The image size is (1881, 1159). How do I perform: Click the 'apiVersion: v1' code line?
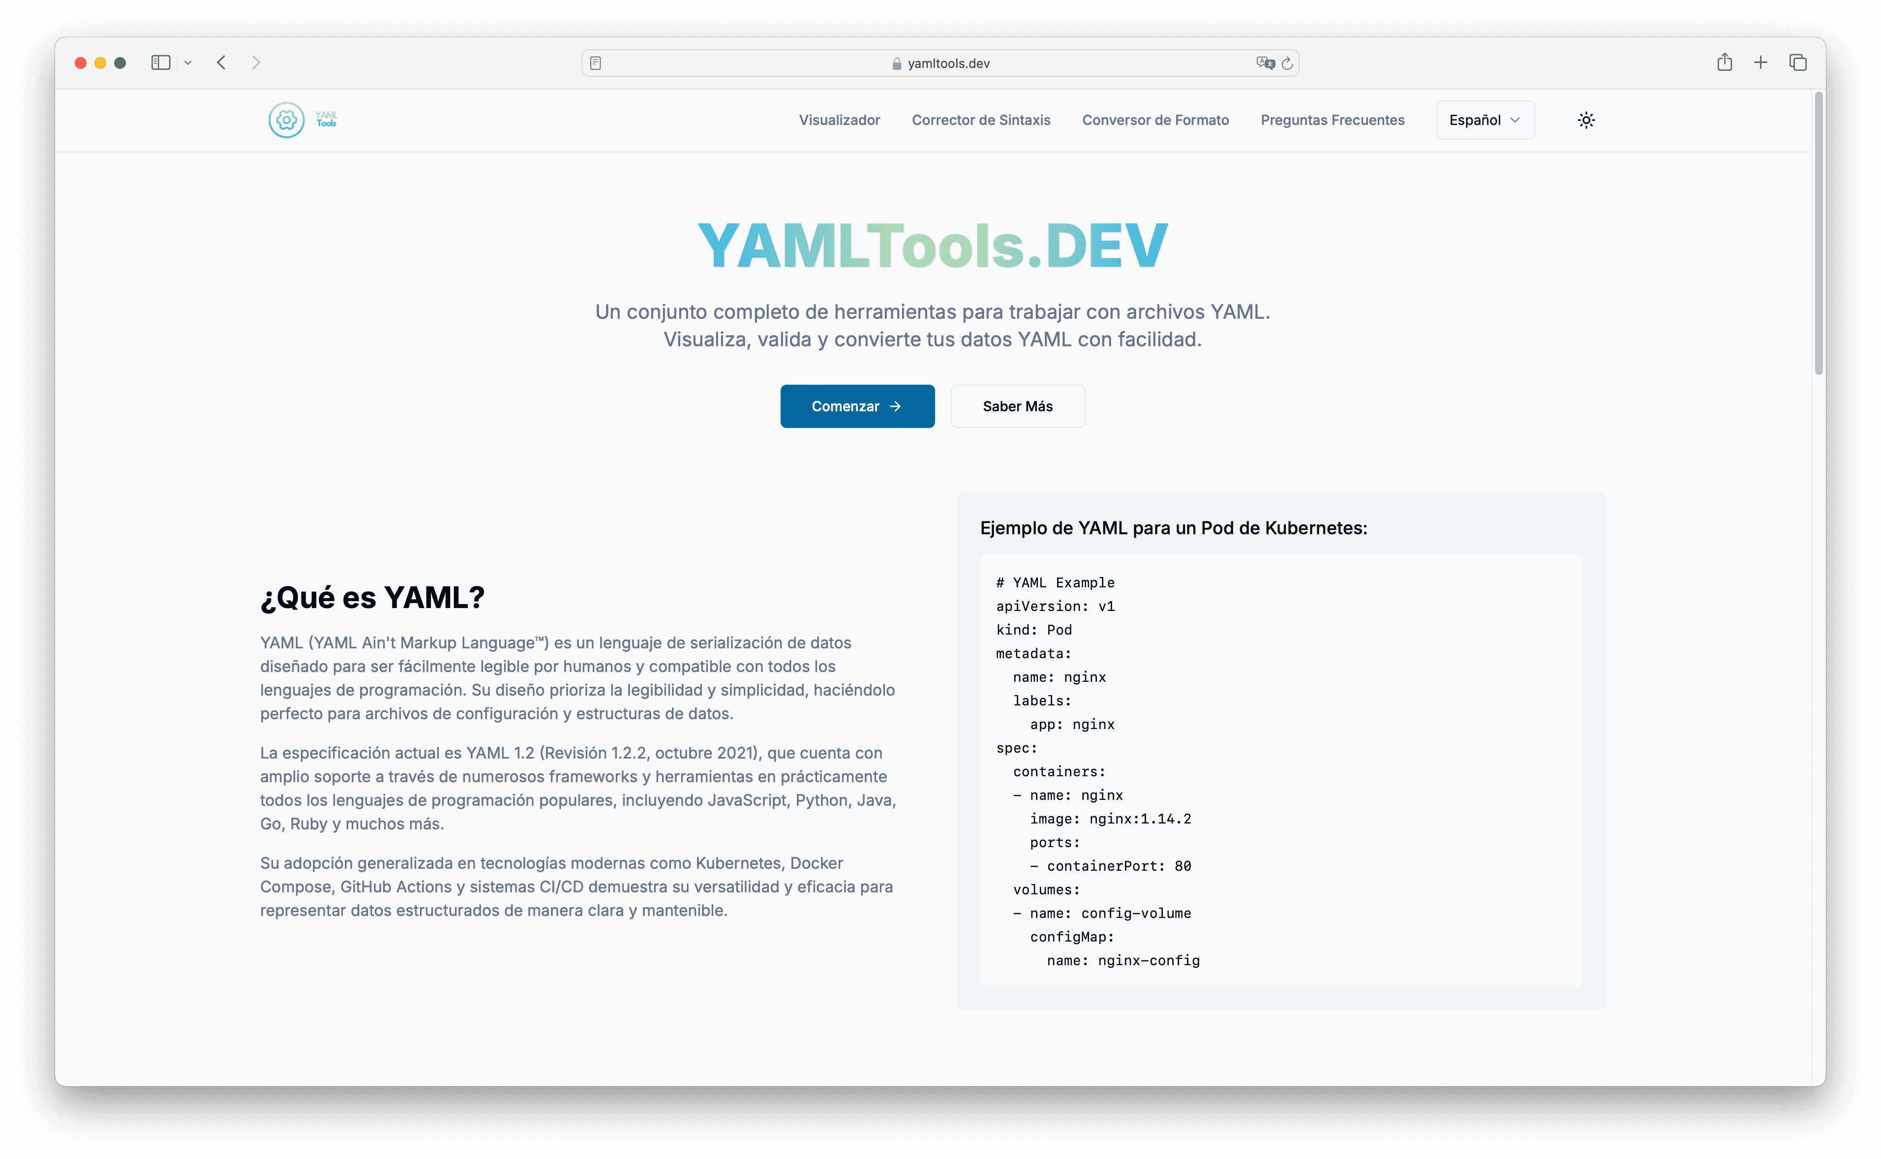1056,607
